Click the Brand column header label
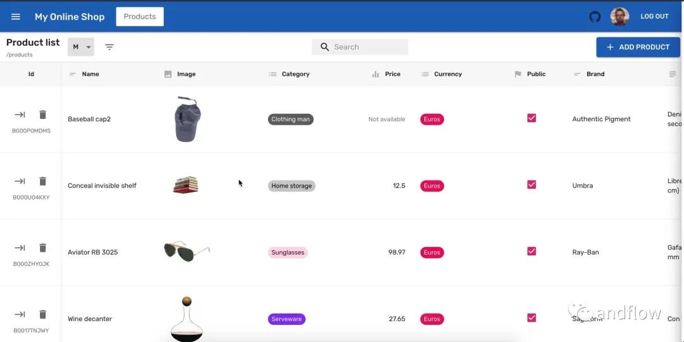 click(x=595, y=74)
